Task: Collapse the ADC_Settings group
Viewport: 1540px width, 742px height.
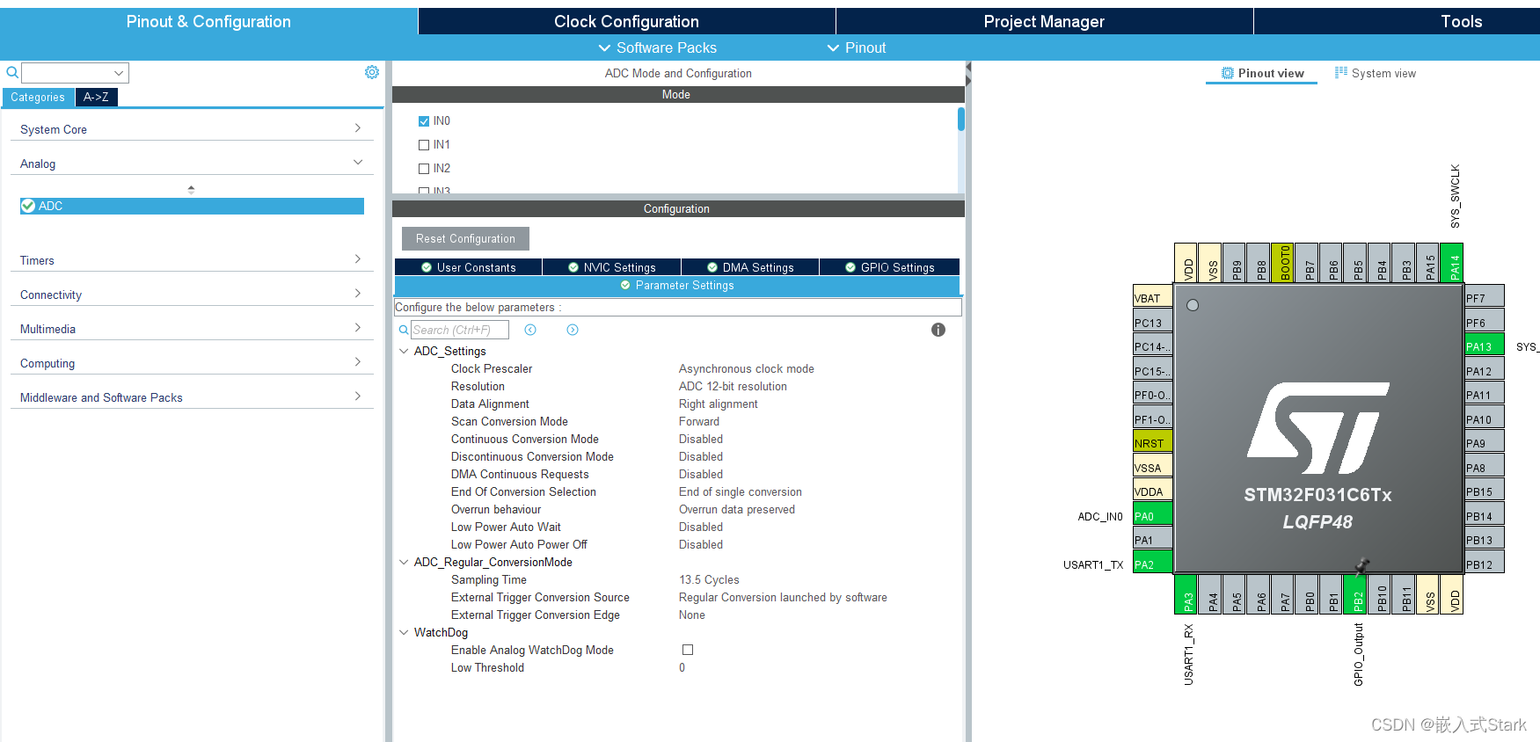Action: tap(404, 351)
